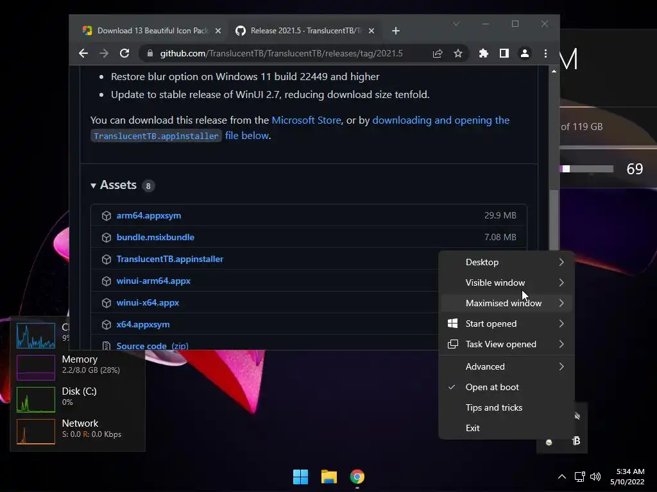Screen dimensions: 657x492
Task: Click the page vertical scrollbar thumb
Action: pyautogui.click(x=554, y=220)
